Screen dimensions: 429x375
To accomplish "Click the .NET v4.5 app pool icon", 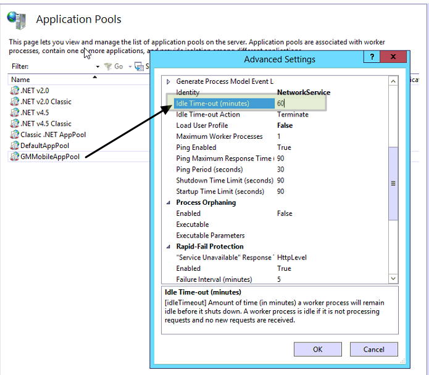I will tap(15, 113).
